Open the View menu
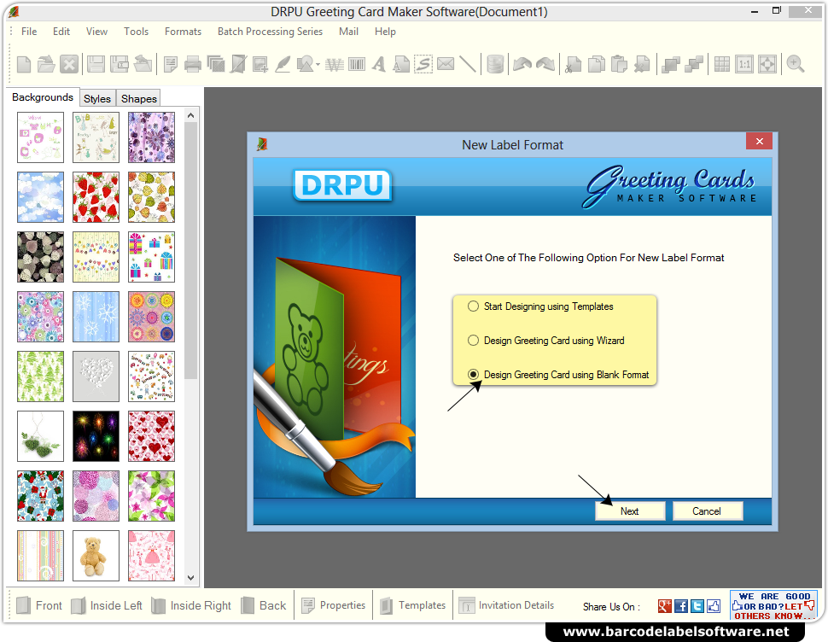 (96, 32)
